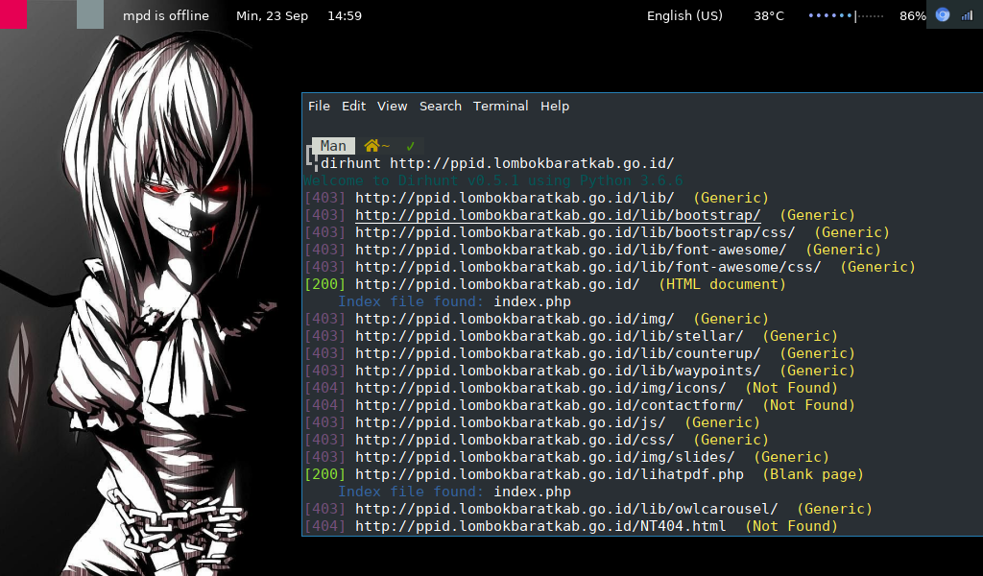Click the /lib/stellar/ URL line
This screenshot has height=576, width=983.
pyautogui.click(x=549, y=336)
